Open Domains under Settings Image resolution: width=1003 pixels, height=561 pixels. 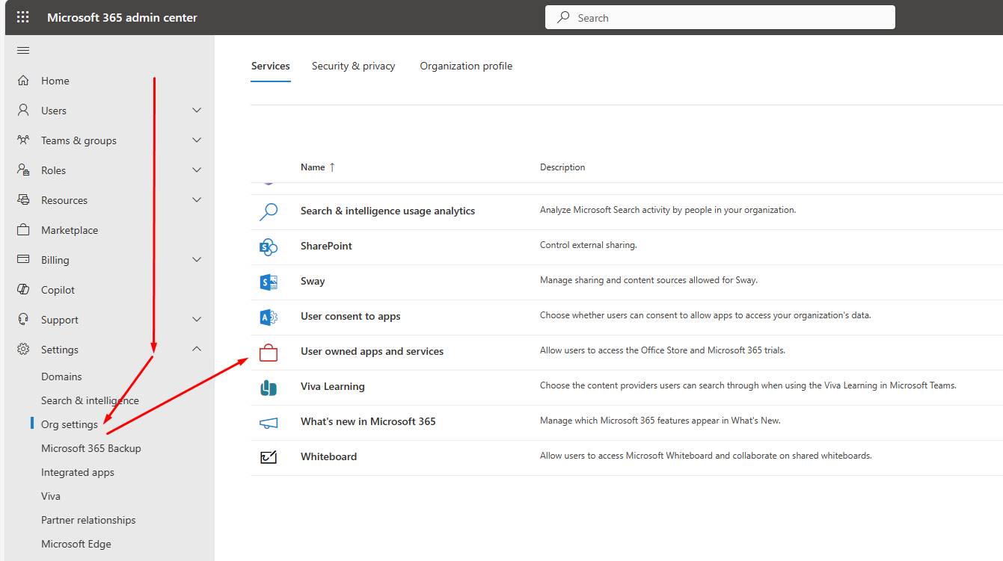[x=61, y=376]
